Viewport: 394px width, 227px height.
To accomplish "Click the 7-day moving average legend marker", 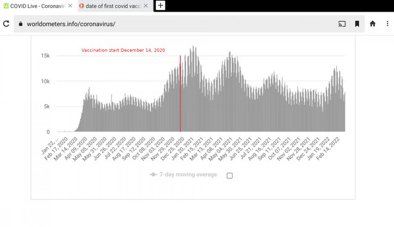I will (153, 175).
